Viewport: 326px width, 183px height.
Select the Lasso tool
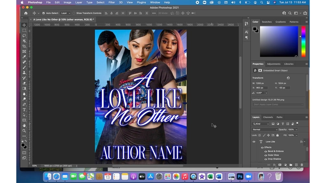click(x=24, y=36)
